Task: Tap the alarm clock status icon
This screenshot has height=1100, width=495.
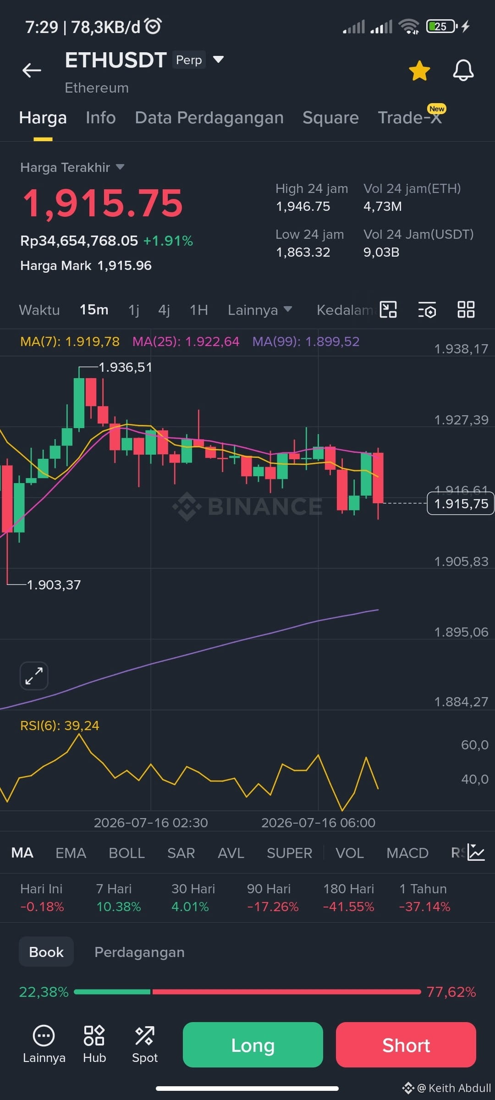Action: tap(153, 26)
